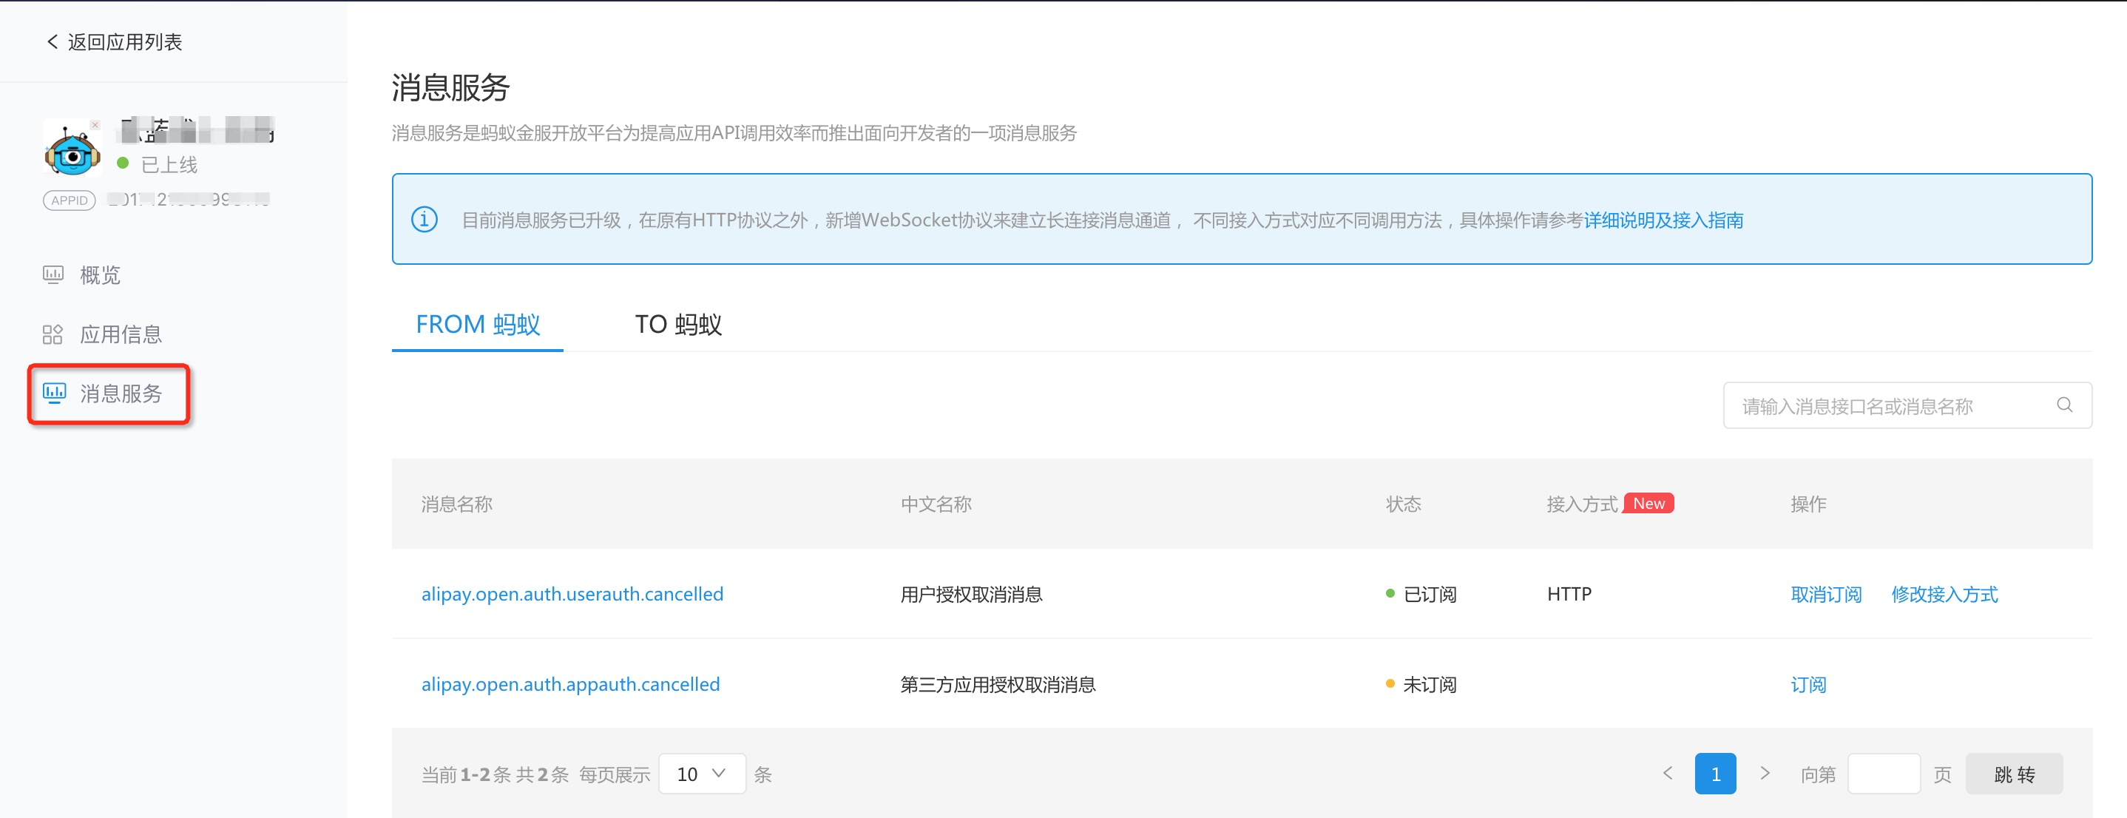The image size is (2127, 818).
Task: Click the 应用信息 grid icon
Action: [53, 334]
